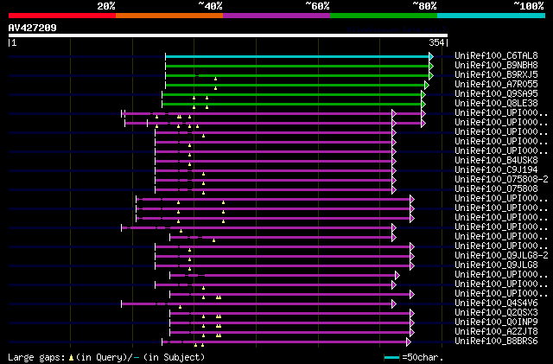Open the UniRef100_O75808 hit label
The height and width of the screenshot is (364, 553).
pos(496,188)
